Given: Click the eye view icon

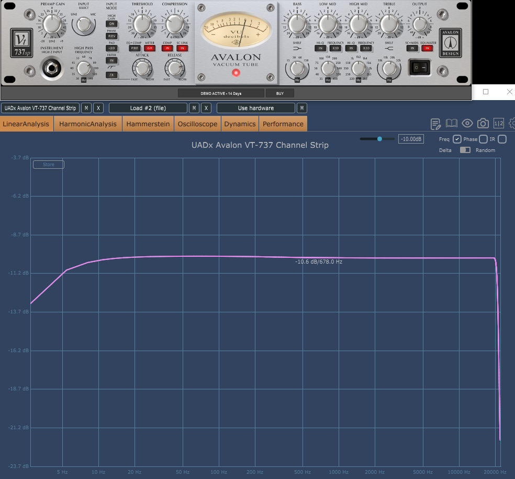Looking at the screenshot, I should click(x=467, y=123).
